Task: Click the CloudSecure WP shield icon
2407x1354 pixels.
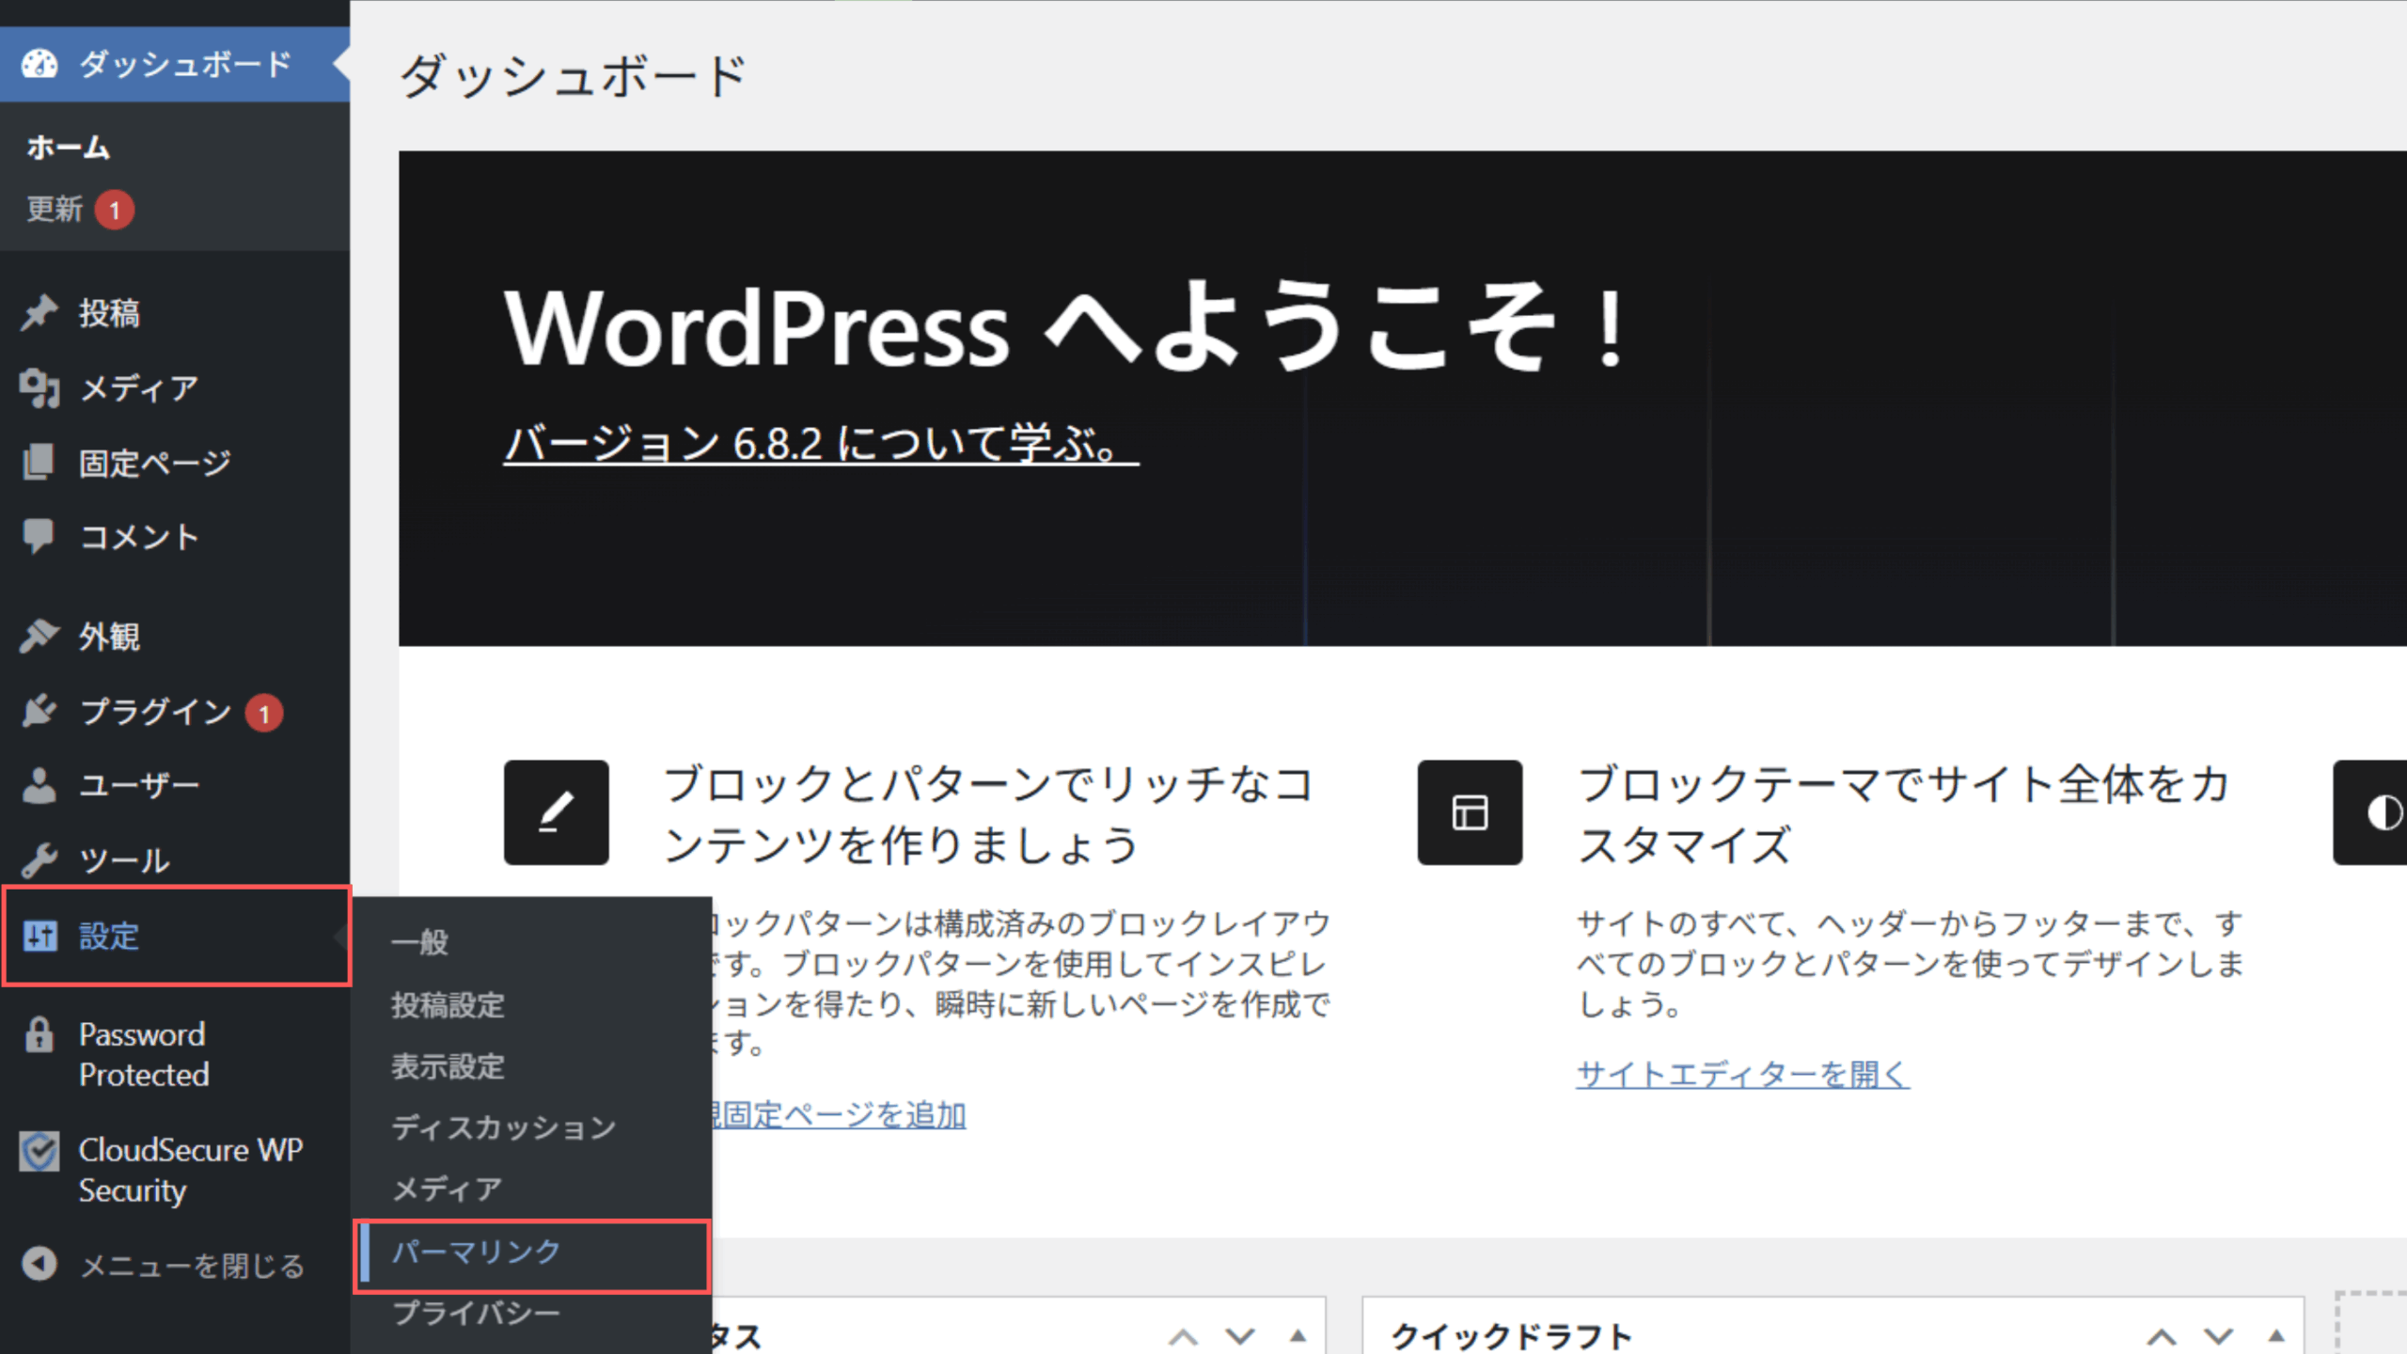Action: [x=39, y=1151]
